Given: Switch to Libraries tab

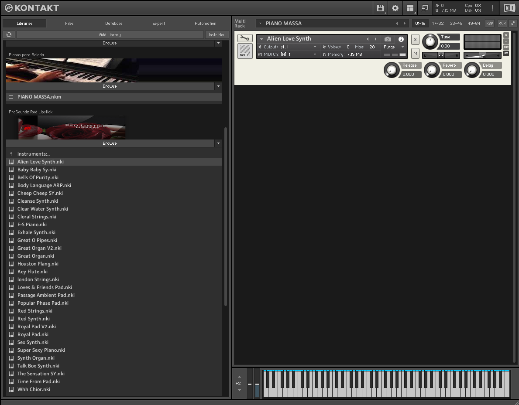Looking at the screenshot, I should [x=24, y=24].
